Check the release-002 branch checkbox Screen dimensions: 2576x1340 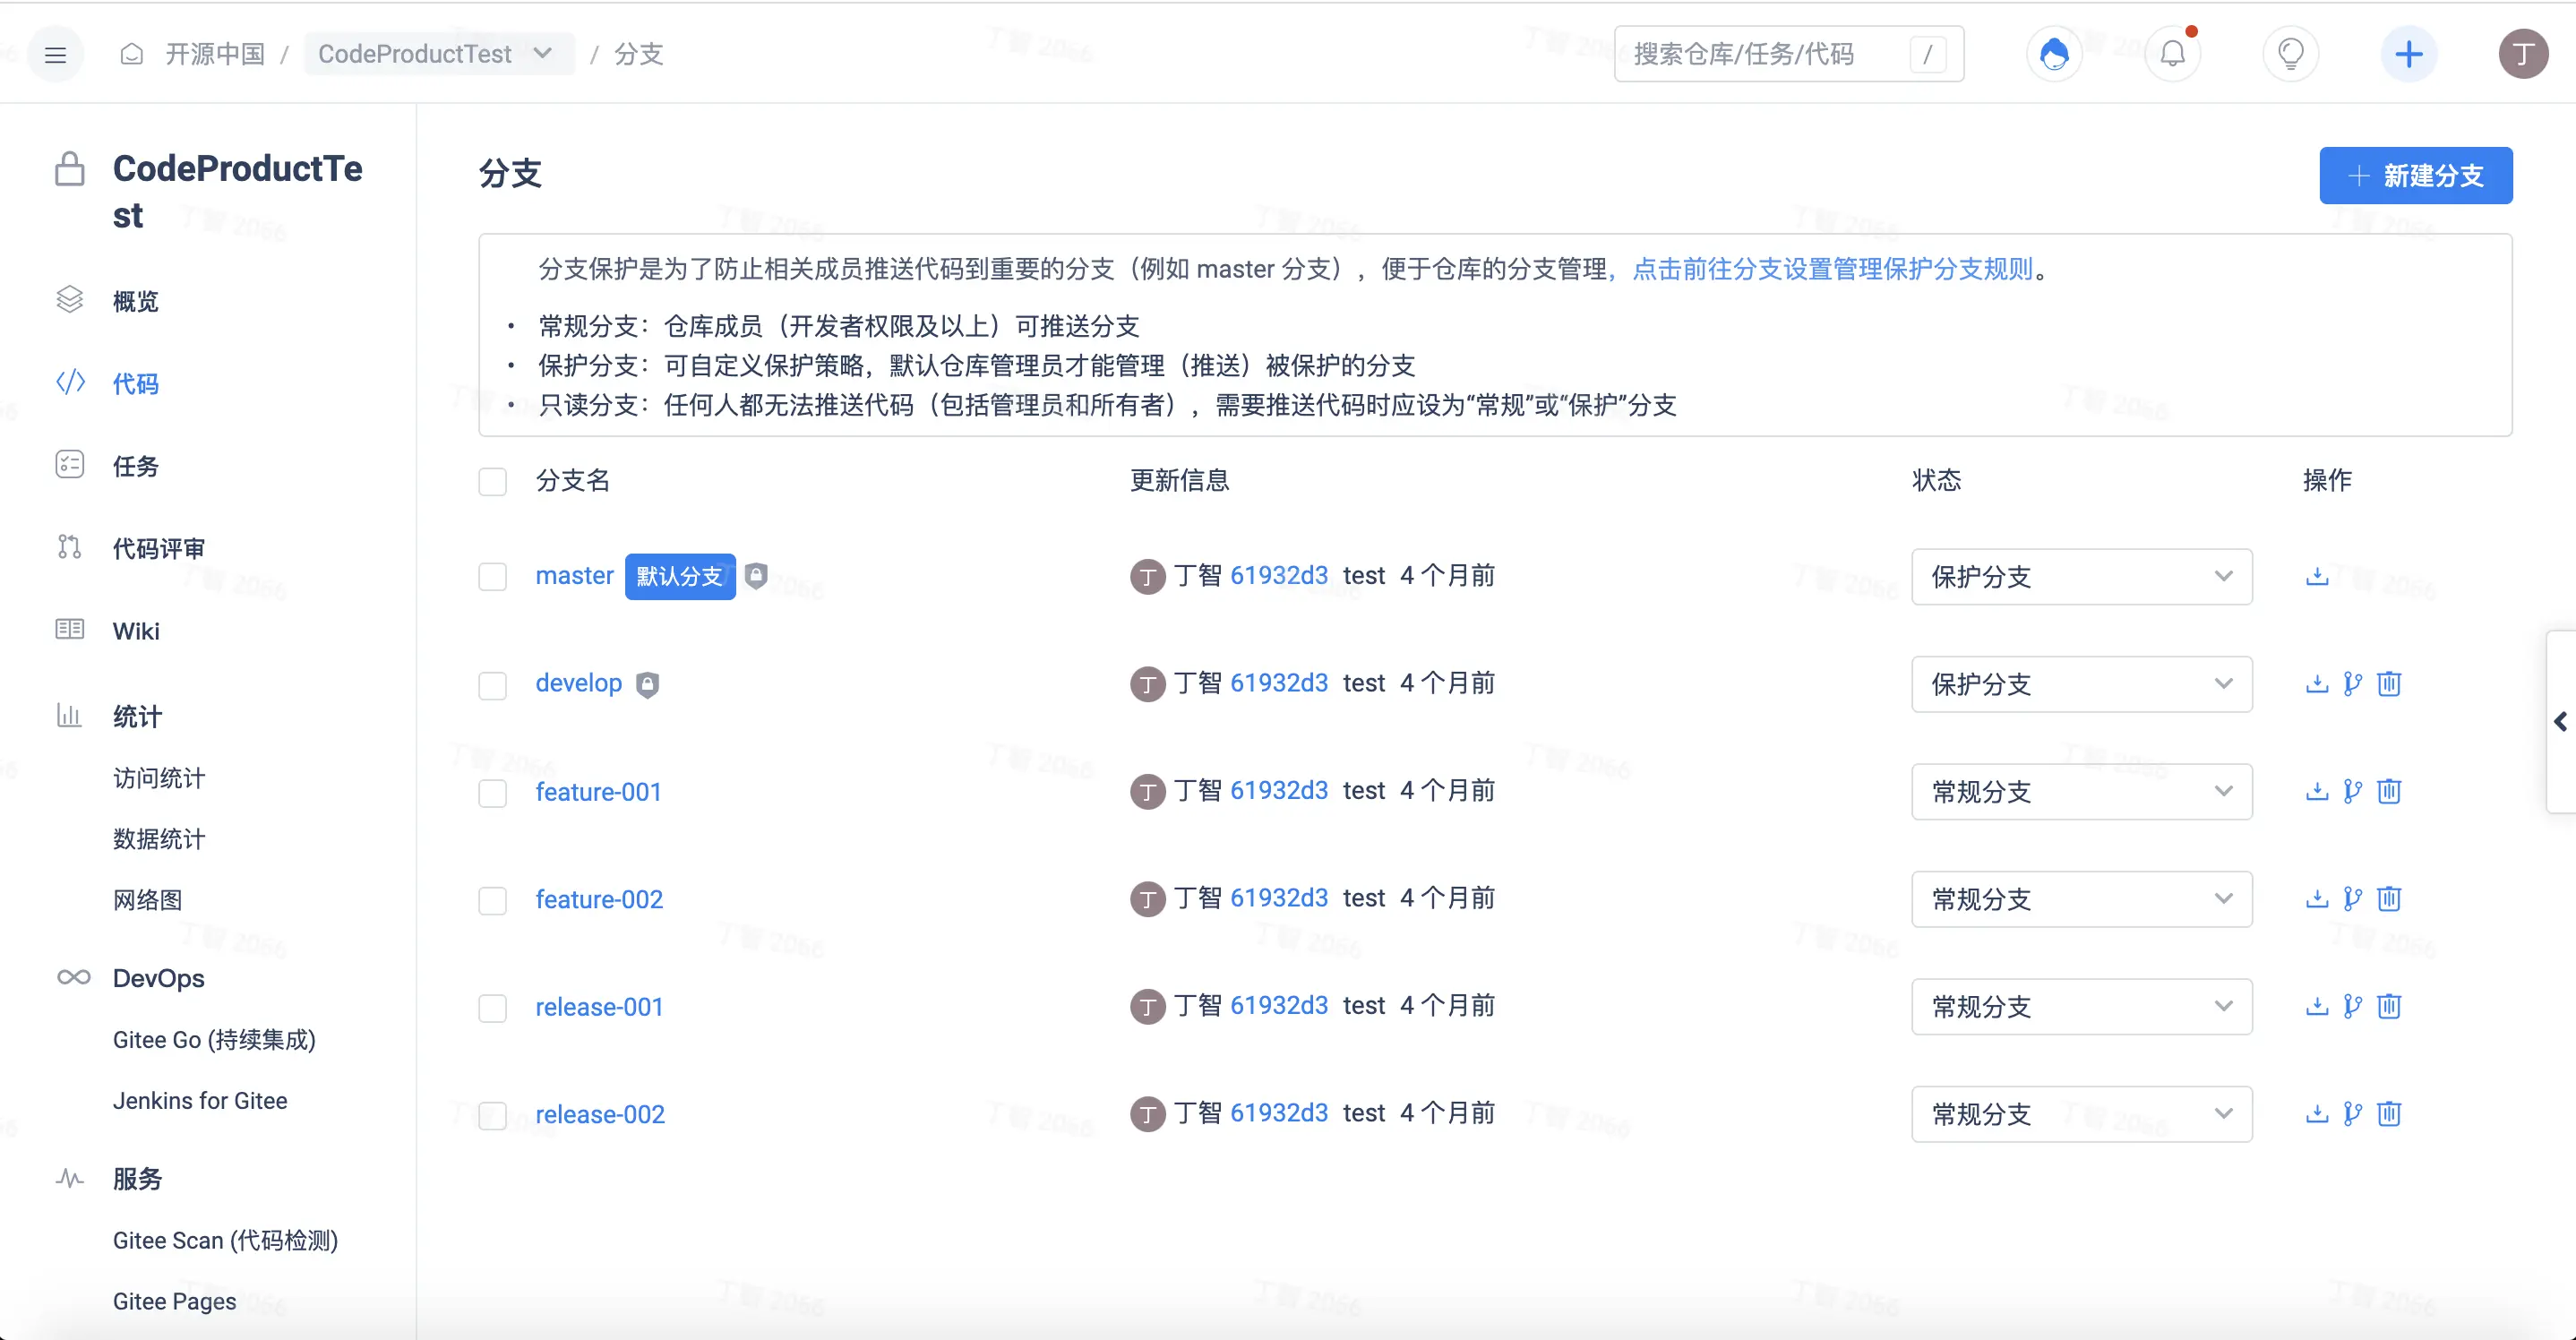pyautogui.click(x=492, y=1115)
